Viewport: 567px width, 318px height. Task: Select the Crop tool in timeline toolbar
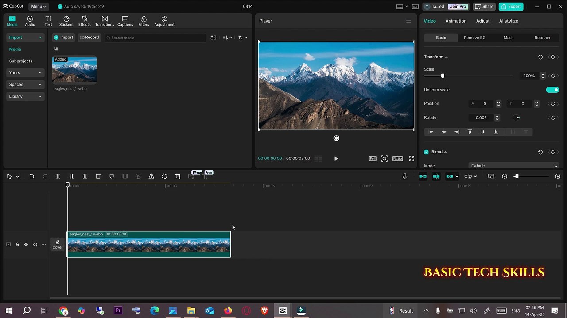pyautogui.click(x=178, y=176)
